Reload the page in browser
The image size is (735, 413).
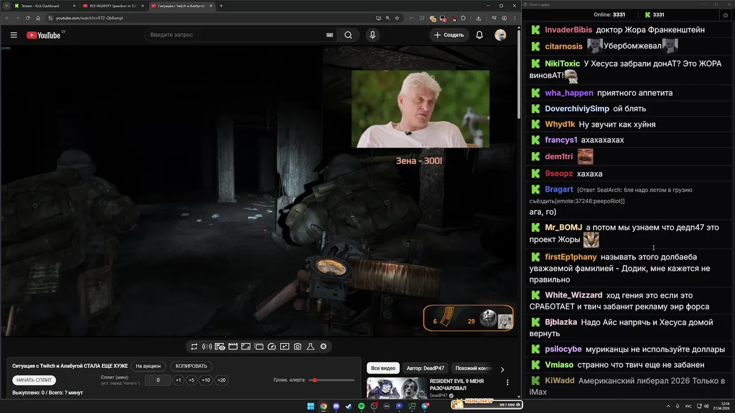pyautogui.click(x=28, y=18)
